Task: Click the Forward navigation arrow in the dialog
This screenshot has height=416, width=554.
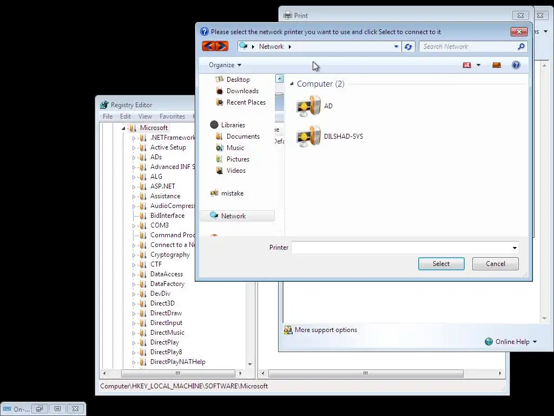Action: pos(222,46)
